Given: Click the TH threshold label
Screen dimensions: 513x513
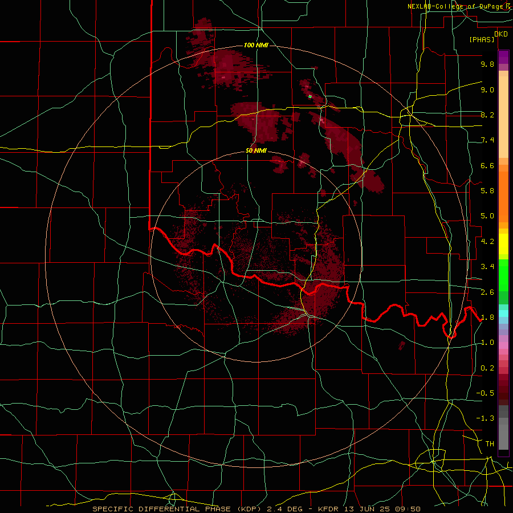Looking at the screenshot, I should tap(490, 444).
